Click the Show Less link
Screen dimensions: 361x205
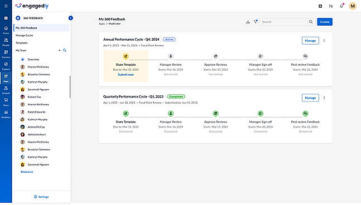point(27,172)
